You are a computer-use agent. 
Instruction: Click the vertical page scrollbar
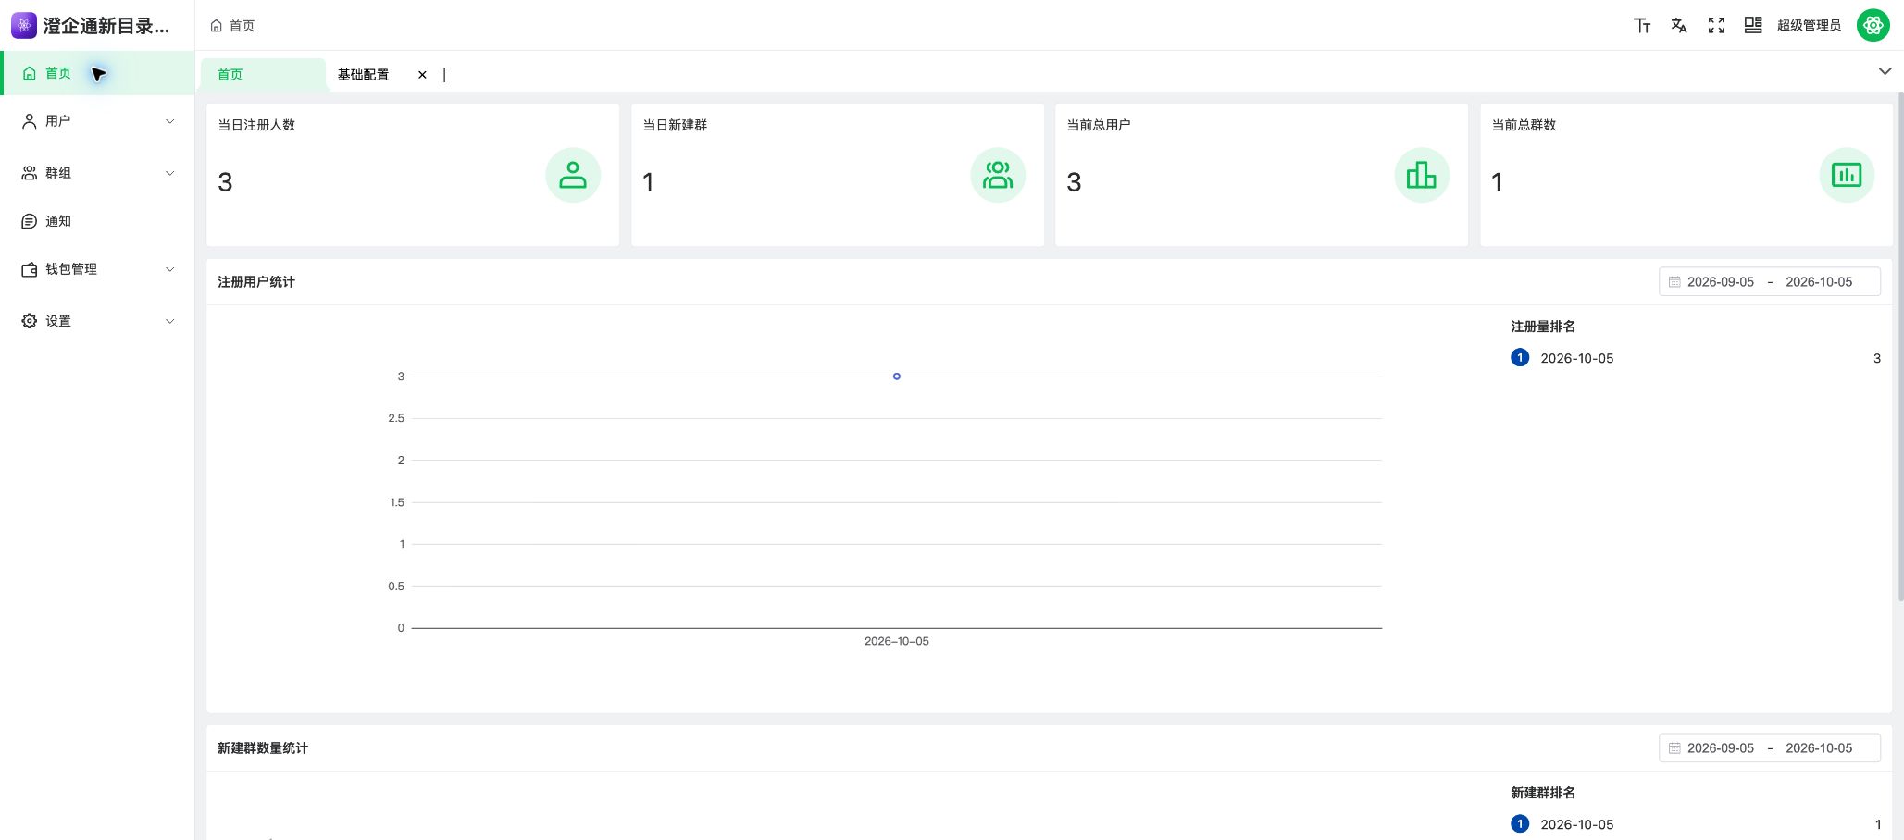pos(1900,346)
